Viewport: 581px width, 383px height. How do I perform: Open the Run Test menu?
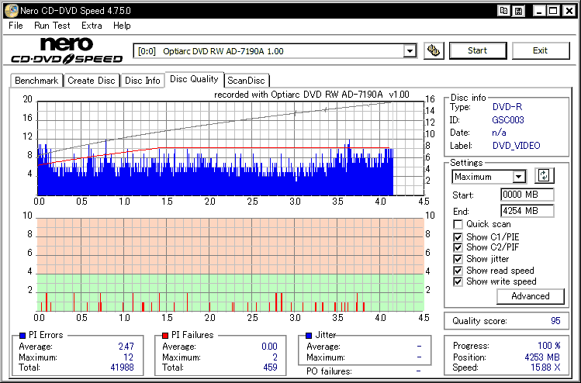(52, 26)
